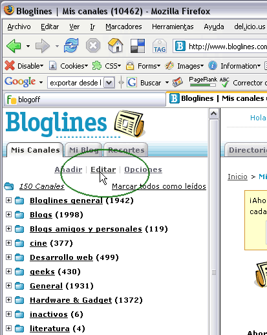This screenshot has width=267, height=335.
Task: Click the Inicio breadcrumb link
Action: pyautogui.click(x=237, y=177)
